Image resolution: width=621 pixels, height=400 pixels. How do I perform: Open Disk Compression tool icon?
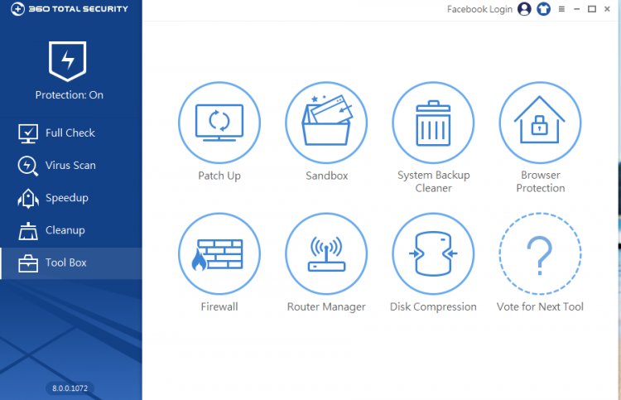click(x=433, y=254)
